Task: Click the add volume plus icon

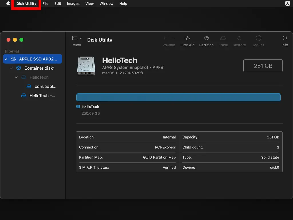Action: click(165, 38)
